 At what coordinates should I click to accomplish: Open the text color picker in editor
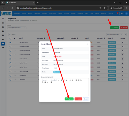click(70, 80)
